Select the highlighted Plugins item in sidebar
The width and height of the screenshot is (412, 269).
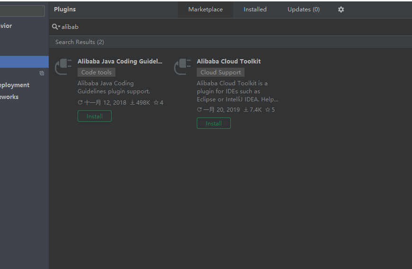coord(24,62)
